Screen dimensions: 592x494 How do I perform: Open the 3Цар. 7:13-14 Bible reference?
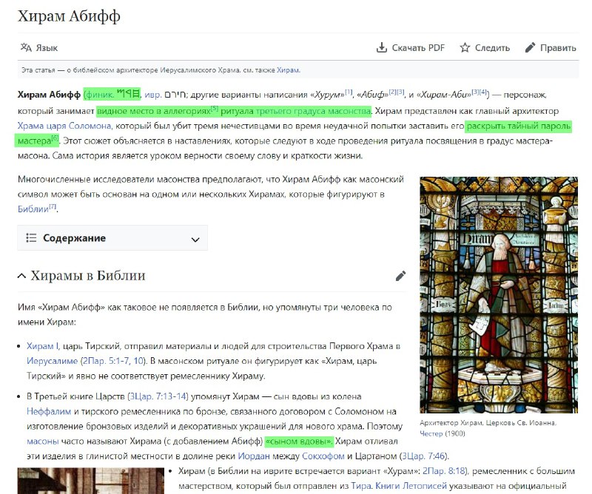coord(158,396)
